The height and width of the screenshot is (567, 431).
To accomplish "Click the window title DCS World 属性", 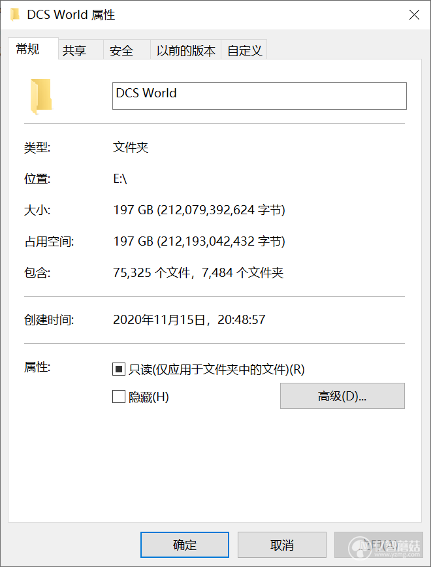I will [71, 15].
